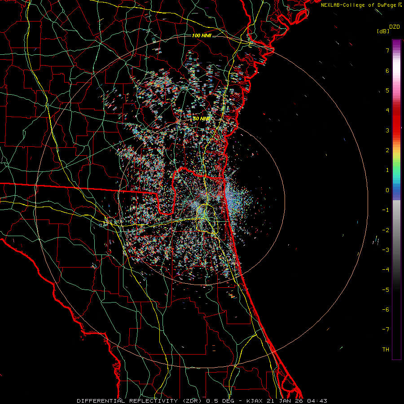The image size is (404, 404).
Task: Select the -4 tick label on the scale
Action: (386, 270)
